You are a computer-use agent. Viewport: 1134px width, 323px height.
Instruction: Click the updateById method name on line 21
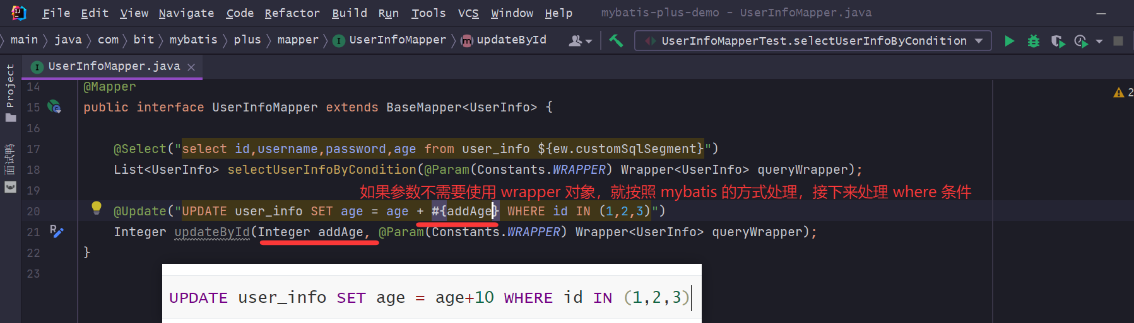[212, 232]
